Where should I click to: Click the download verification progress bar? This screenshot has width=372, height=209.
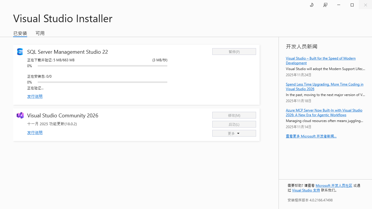pos(102,66)
